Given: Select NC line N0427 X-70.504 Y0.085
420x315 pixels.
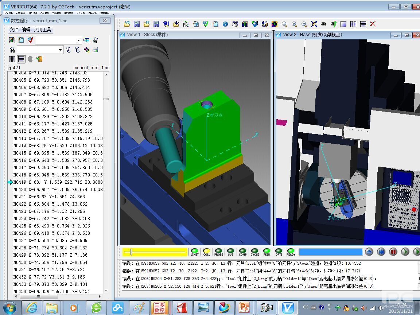Looking at the screenshot, I should pos(50,241).
